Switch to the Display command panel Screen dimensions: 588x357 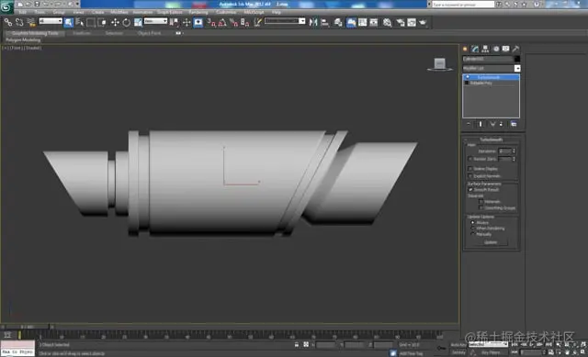[x=506, y=49]
